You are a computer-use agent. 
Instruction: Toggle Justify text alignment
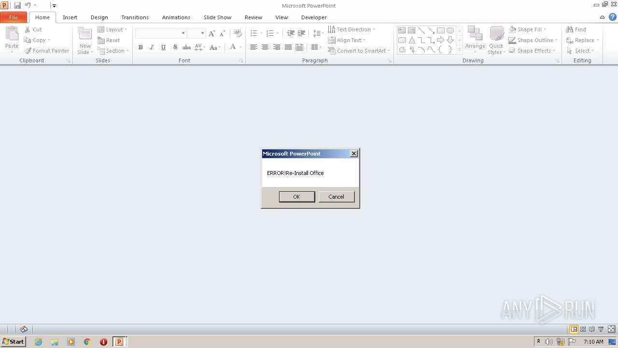click(x=288, y=47)
